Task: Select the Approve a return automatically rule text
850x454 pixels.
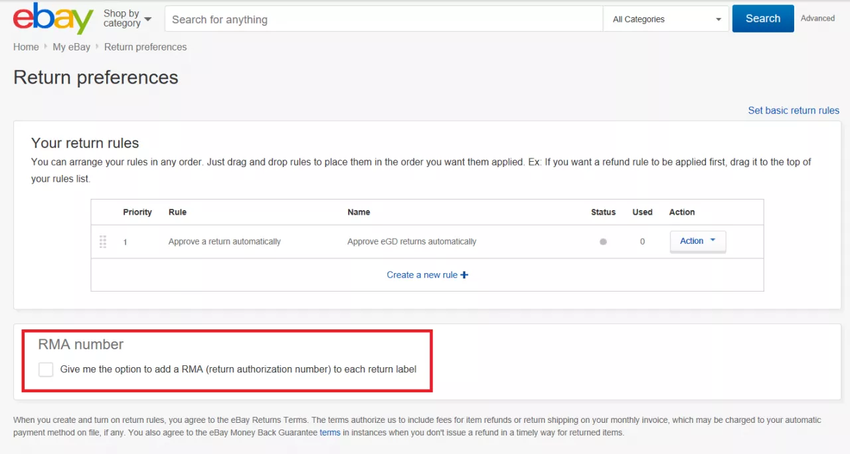Action: pos(224,242)
